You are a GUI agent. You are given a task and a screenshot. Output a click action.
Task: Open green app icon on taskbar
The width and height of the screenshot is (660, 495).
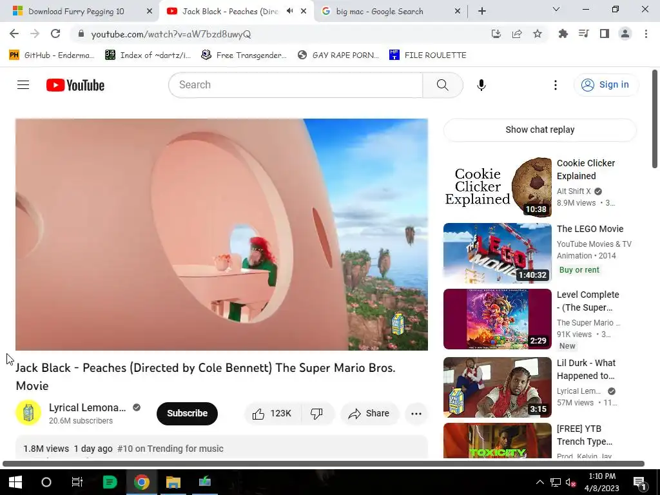pyautogui.click(x=110, y=482)
